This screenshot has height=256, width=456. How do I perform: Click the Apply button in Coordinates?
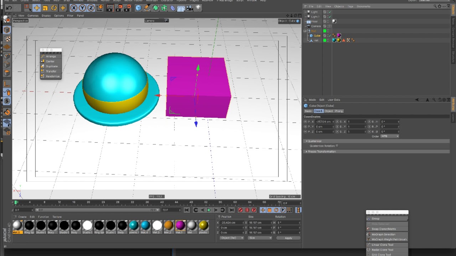click(x=288, y=238)
